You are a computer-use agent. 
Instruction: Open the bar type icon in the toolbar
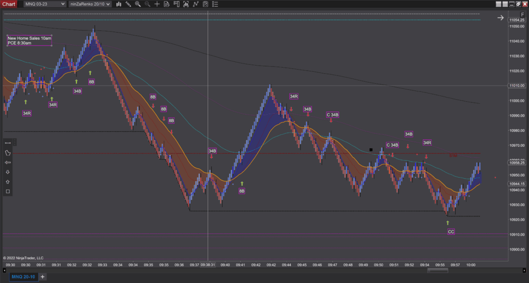click(x=119, y=4)
